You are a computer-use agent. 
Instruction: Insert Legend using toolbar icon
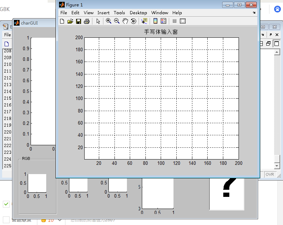pyautogui.click(x=163, y=21)
